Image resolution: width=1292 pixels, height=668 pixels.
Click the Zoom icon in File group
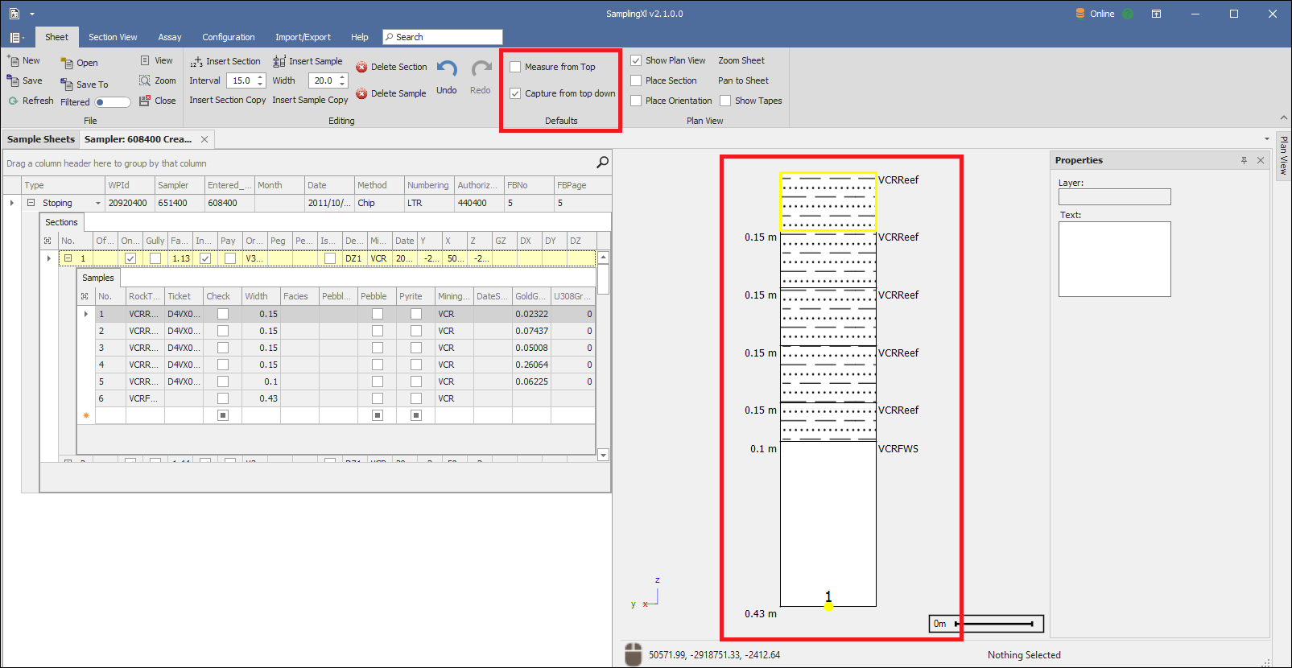tap(145, 80)
